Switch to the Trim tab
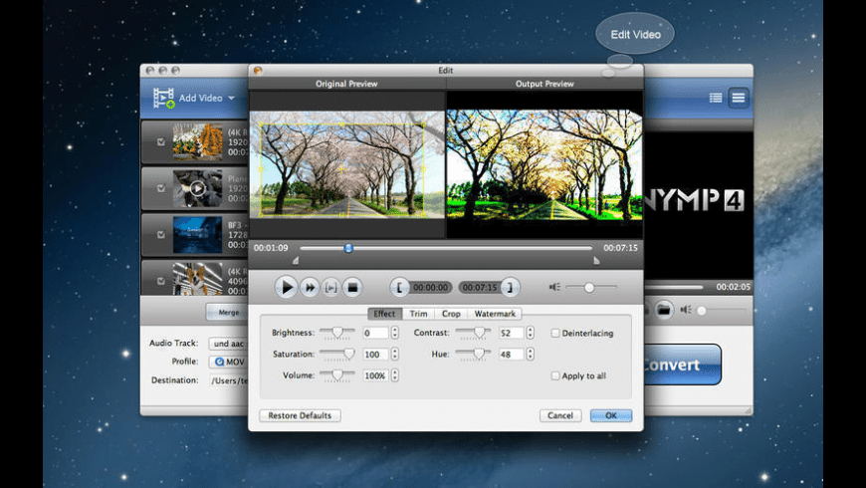Viewport: 866px width, 488px height. pyautogui.click(x=418, y=314)
